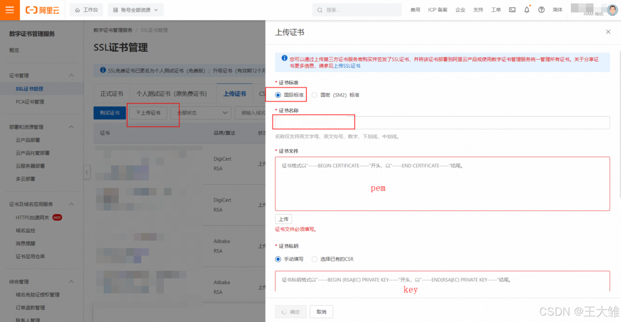Switch language via 简体

pos(558,10)
